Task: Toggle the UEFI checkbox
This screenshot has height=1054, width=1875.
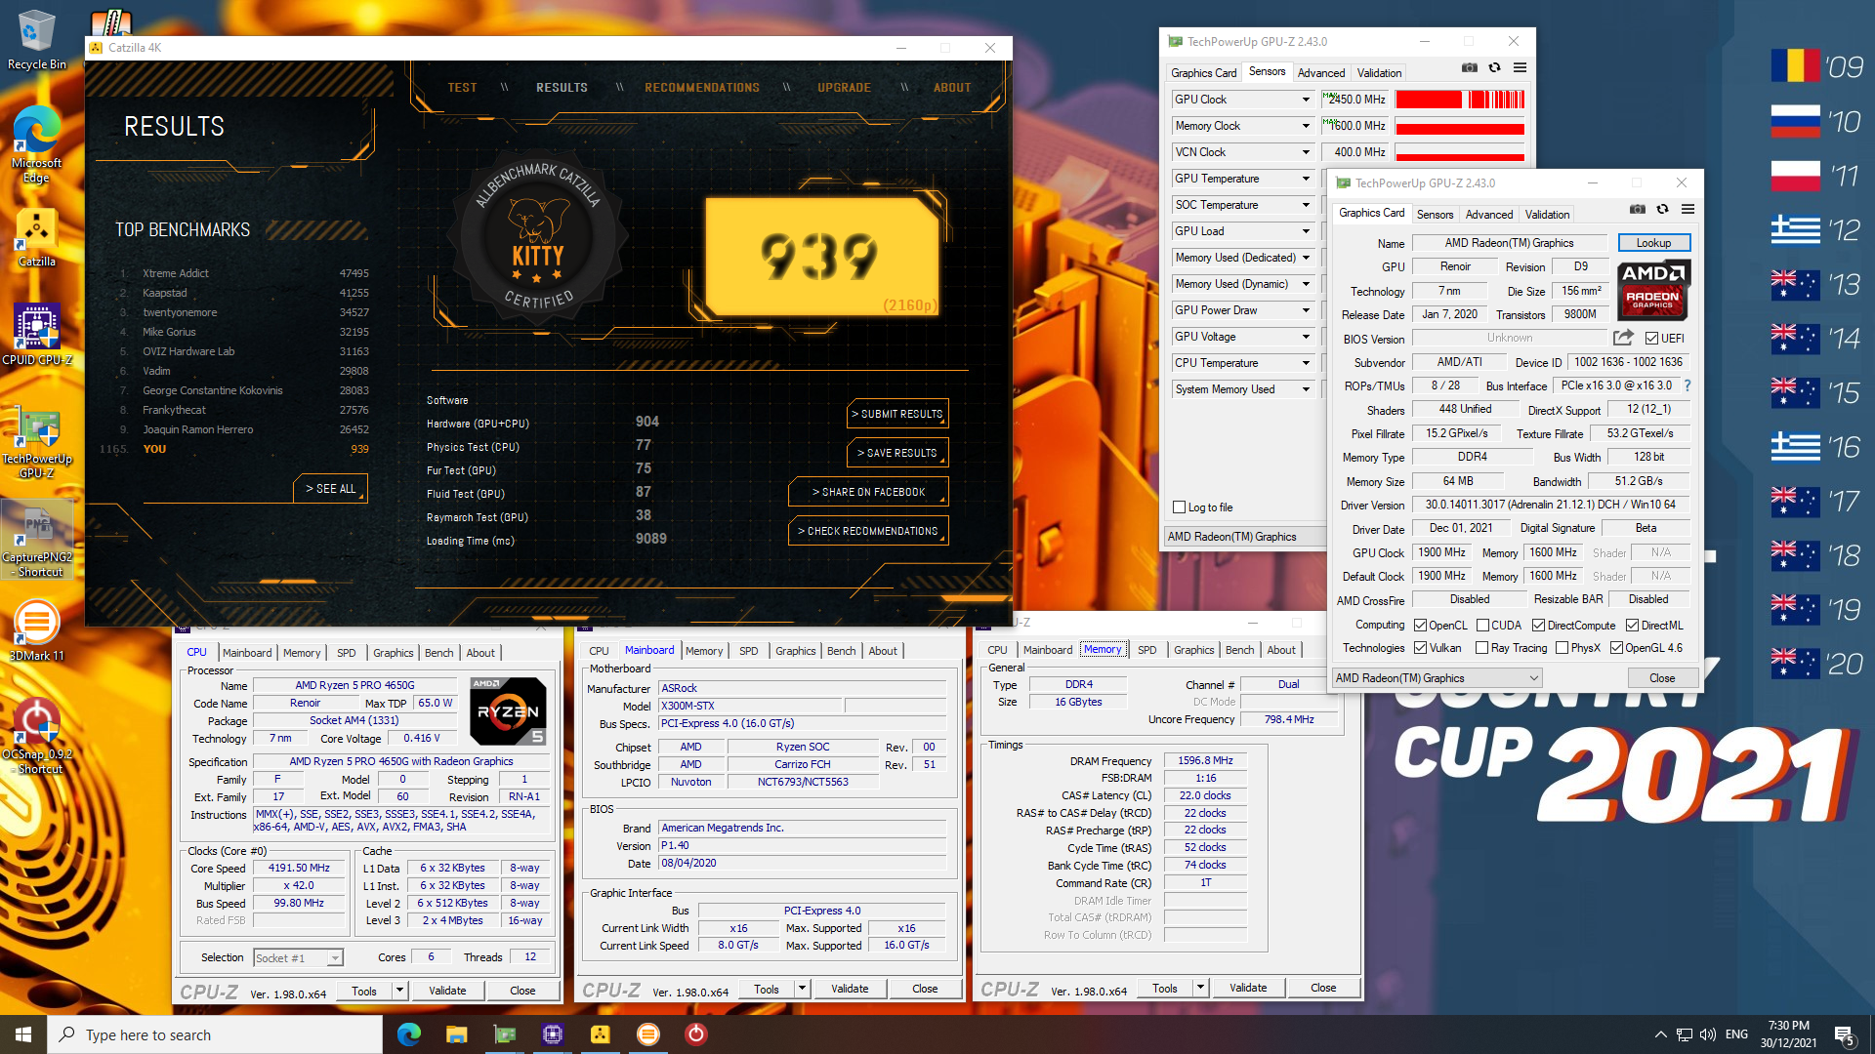Action: pyautogui.click(x=1651, y=339)
